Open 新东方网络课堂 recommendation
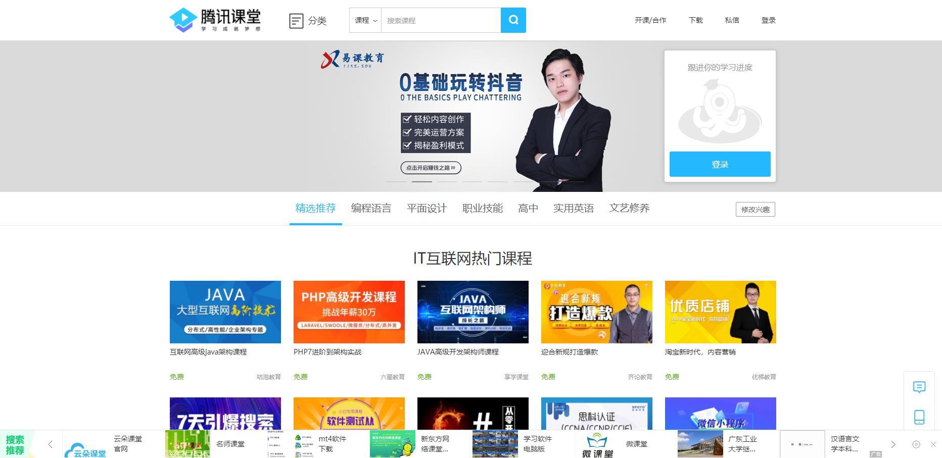This screenshot has height=458, width=942. pyautogui.click(x=435, y=444)
